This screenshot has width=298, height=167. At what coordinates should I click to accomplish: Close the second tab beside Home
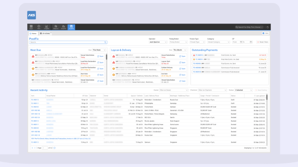(51, 33)
